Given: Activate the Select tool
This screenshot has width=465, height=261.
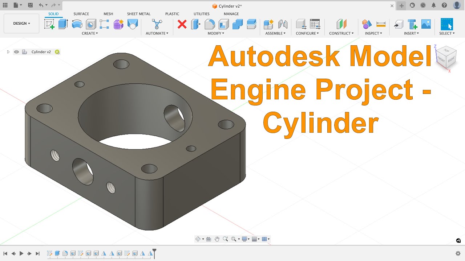Looking at the screenshot, I should tap(446, 24).
